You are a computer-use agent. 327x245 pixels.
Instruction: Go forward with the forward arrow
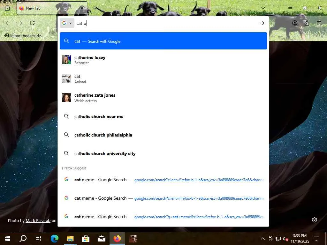[20, 23]
